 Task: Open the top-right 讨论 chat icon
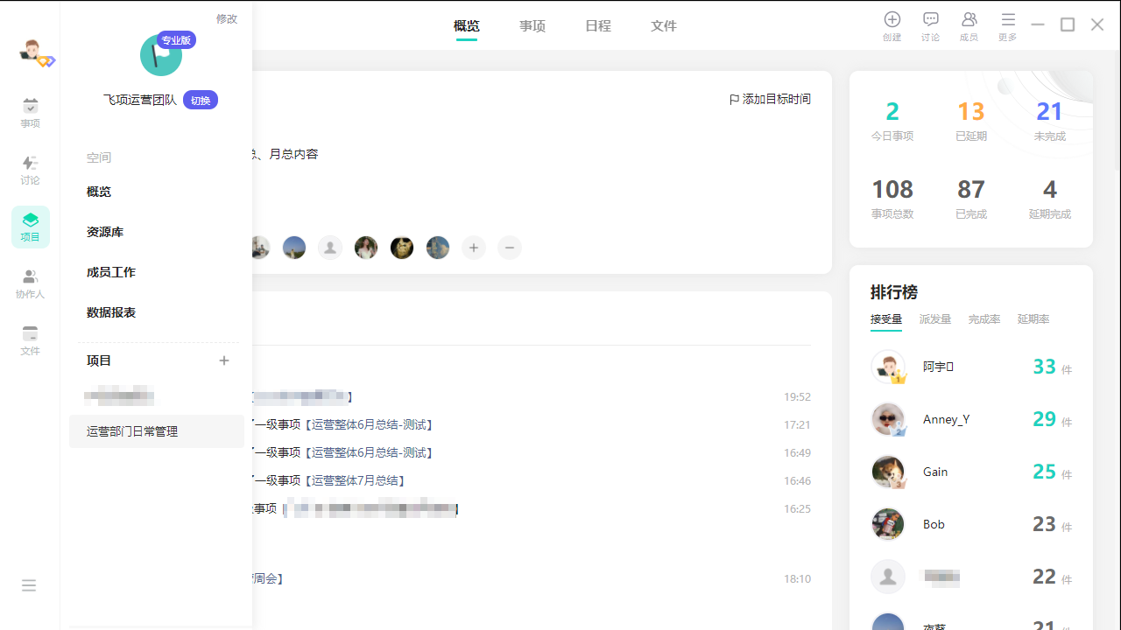(930, 20)
